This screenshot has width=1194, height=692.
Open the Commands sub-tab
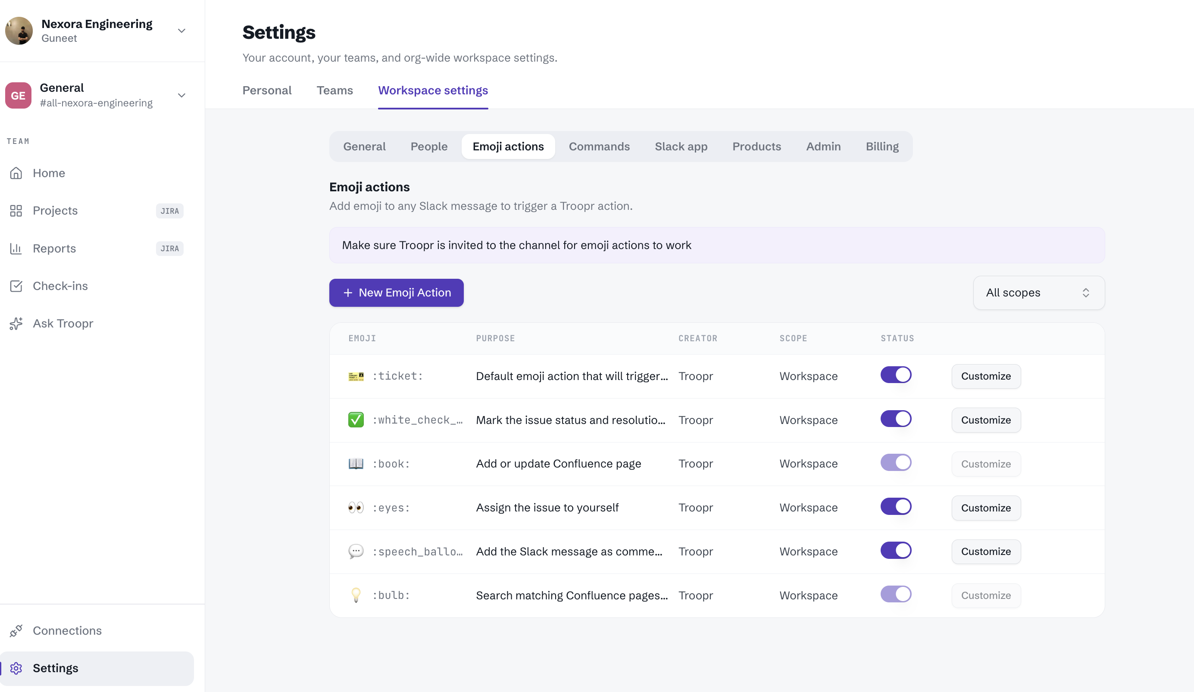599,147
